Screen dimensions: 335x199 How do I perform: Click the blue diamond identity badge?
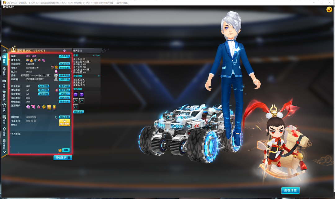(35, 60)
